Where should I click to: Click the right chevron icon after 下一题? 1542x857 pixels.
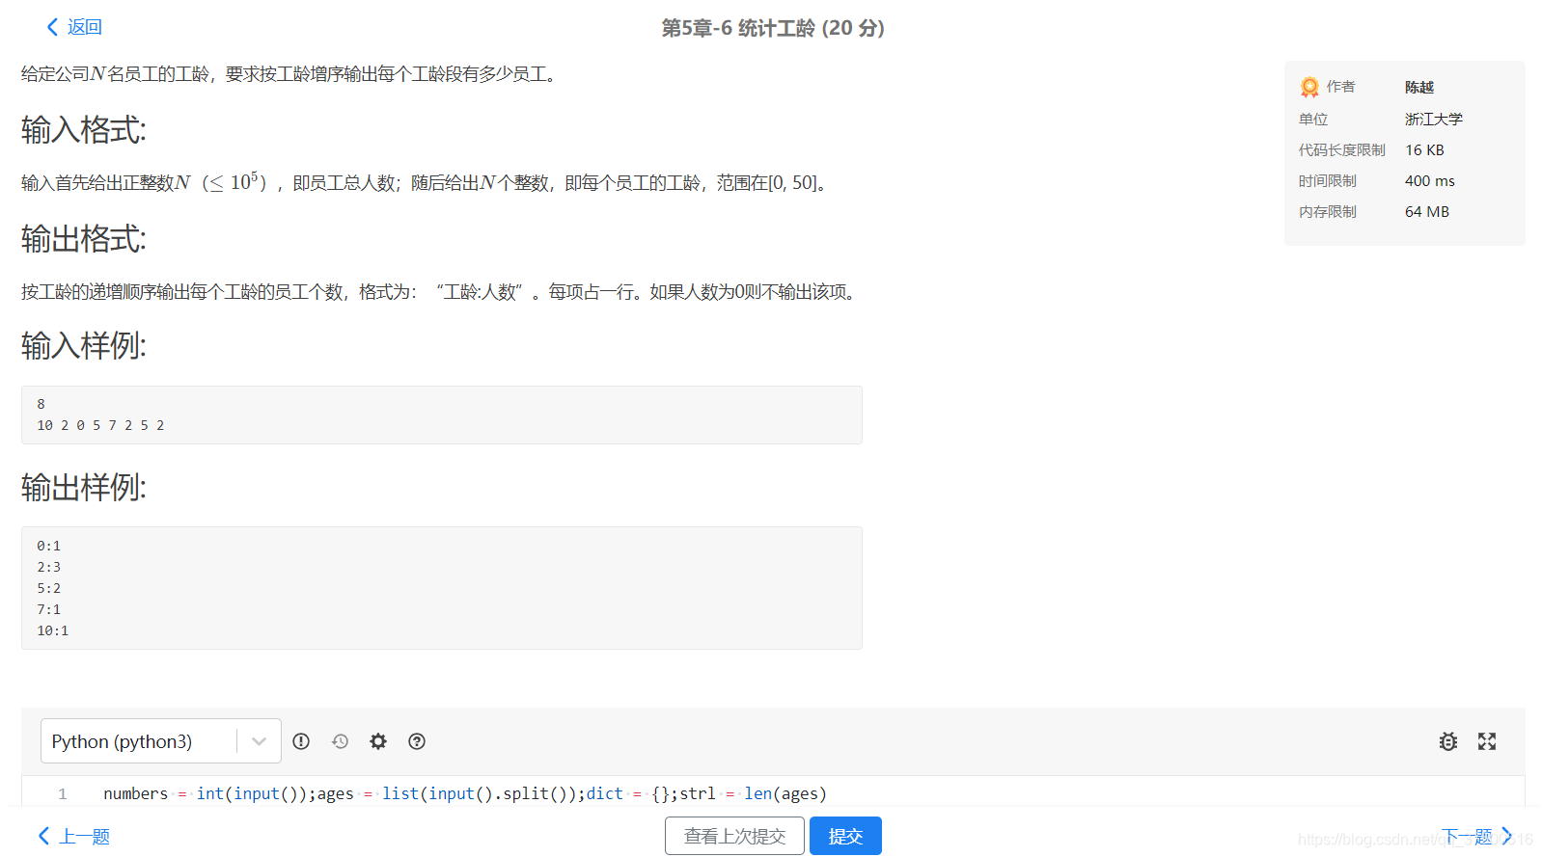(x=1506, y=836)
